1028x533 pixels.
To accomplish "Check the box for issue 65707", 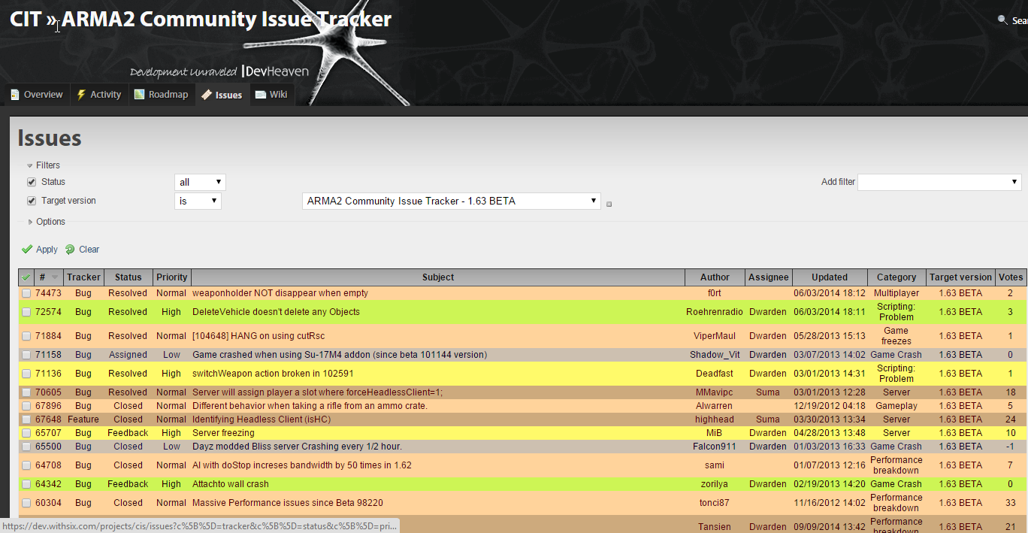I will click(x=26, y=433).
